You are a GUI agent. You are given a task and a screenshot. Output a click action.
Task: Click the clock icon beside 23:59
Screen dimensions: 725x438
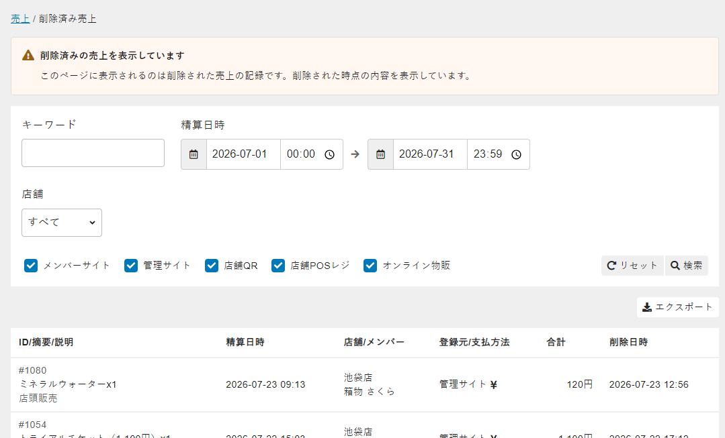516,155
